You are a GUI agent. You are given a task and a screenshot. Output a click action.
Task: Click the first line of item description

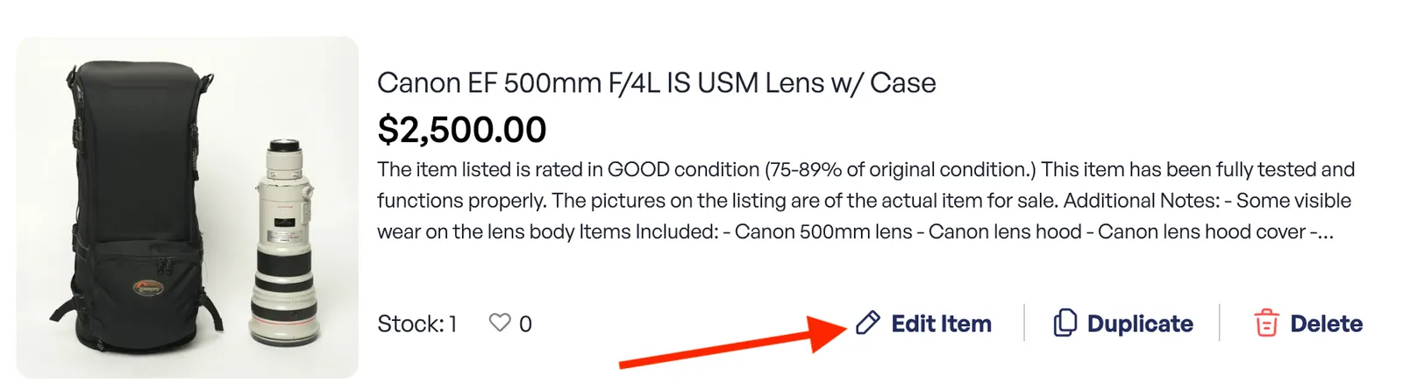pos(865,169)
